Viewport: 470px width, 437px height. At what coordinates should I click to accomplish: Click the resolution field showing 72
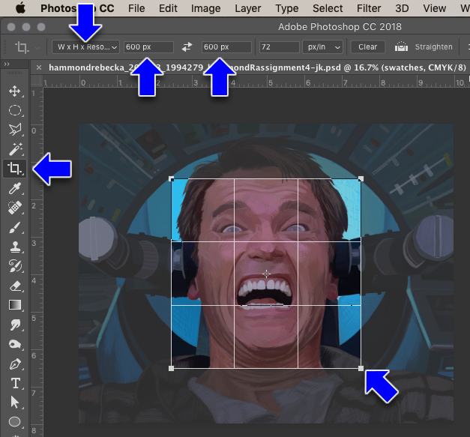click(279, 47)
